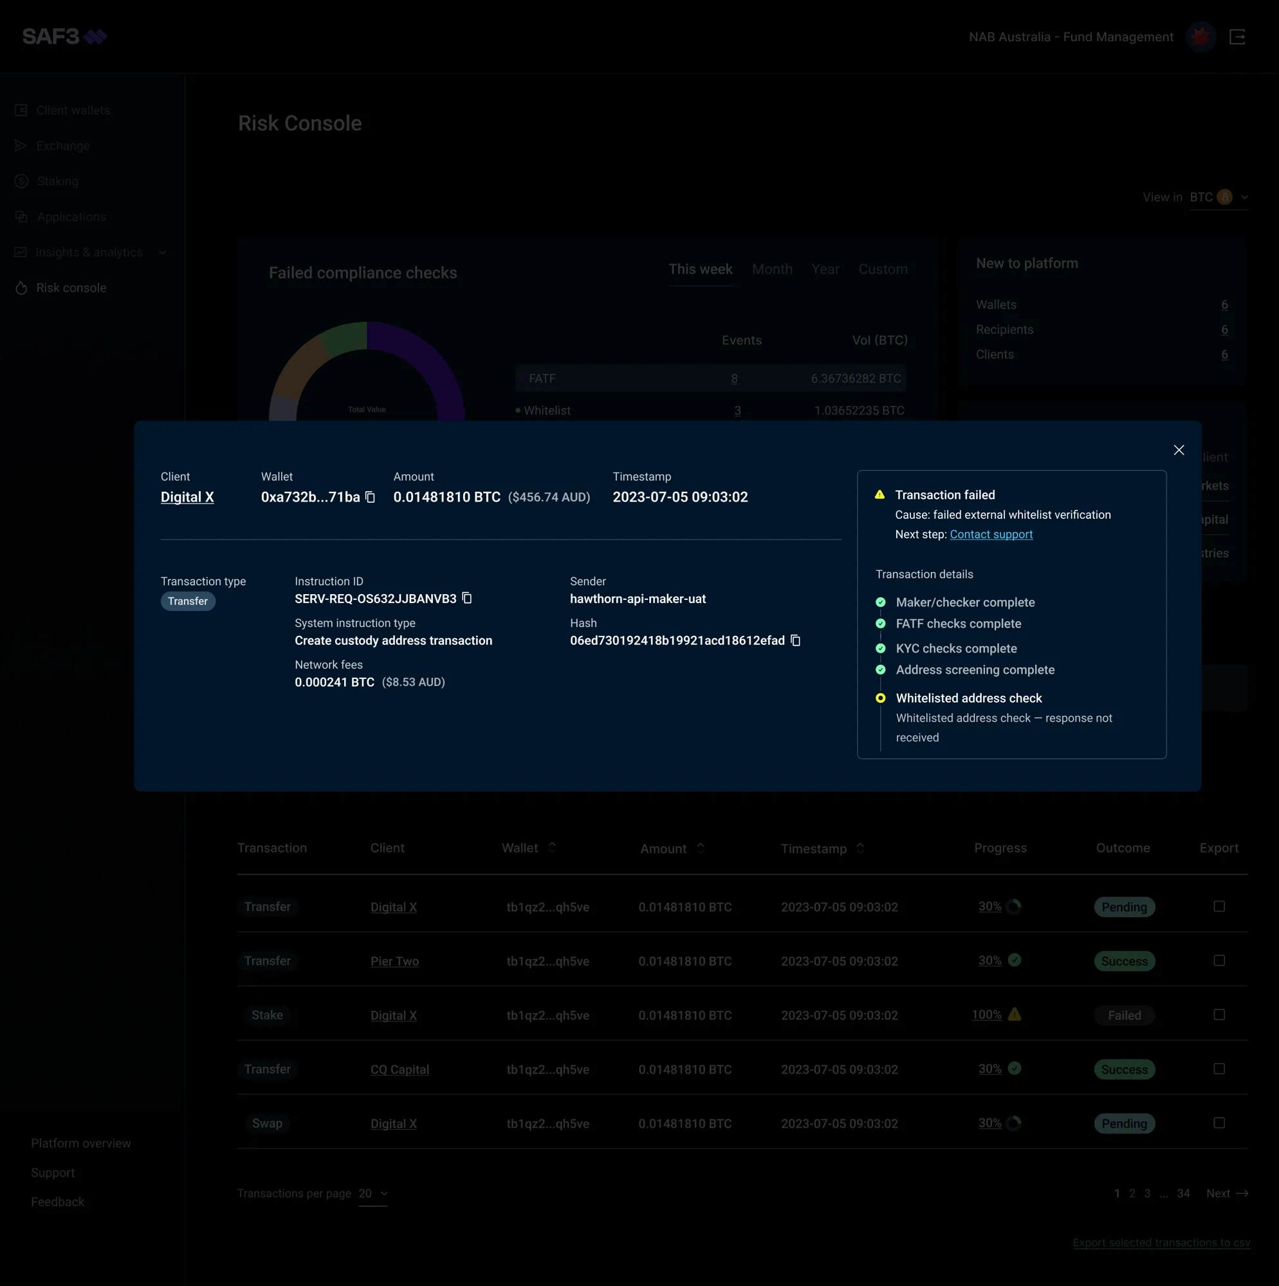Tick export checkbox for Swap row
Screen dimensions: 1279x1286
[x=1219, y=1123]
